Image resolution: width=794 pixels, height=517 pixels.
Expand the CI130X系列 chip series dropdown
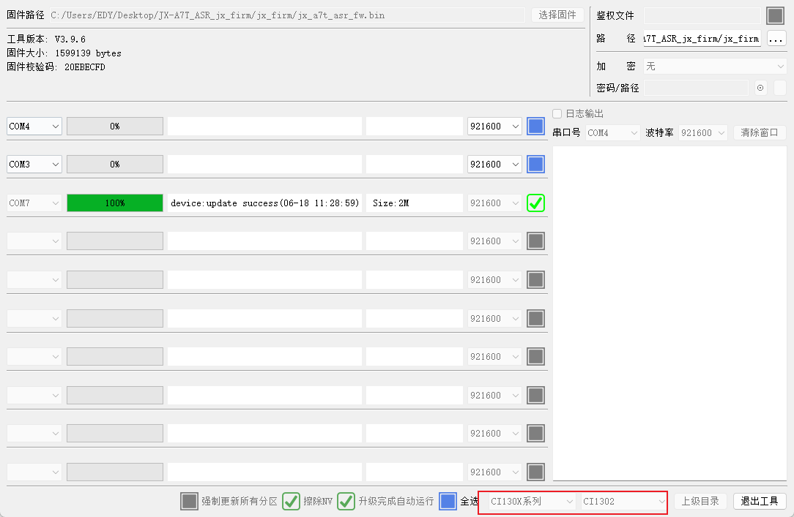[532, 502]
